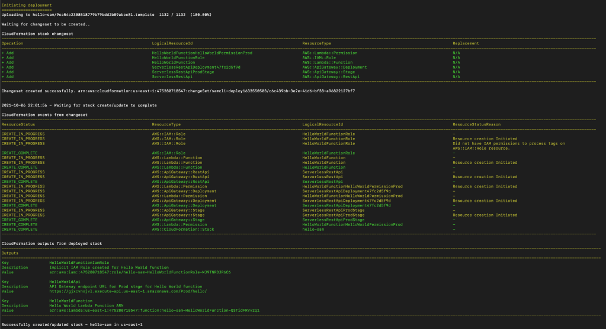
Task: Click the 'CloudFormation stack changeset' heading
Action: pyautogui.click(x=34, y=34)
